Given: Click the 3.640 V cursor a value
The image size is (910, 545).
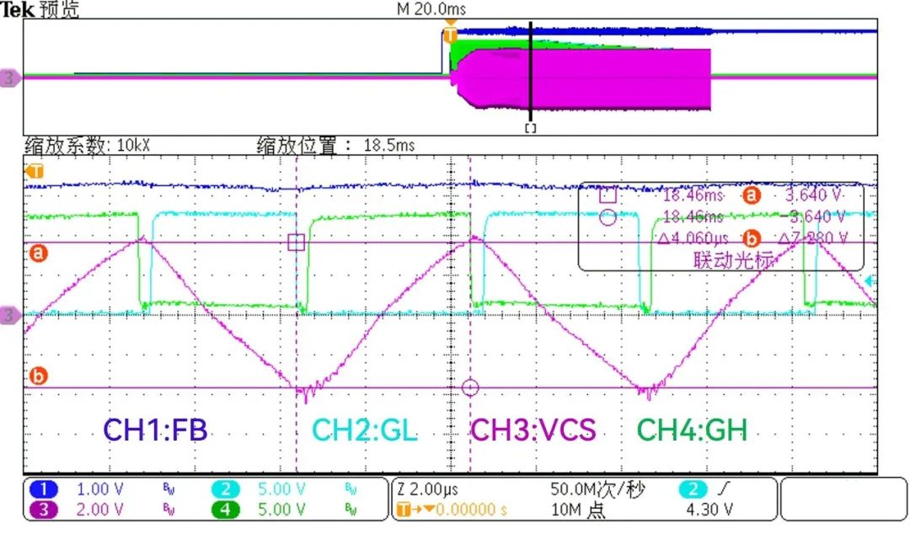Looking at the screenshot, I should (814, 195).
